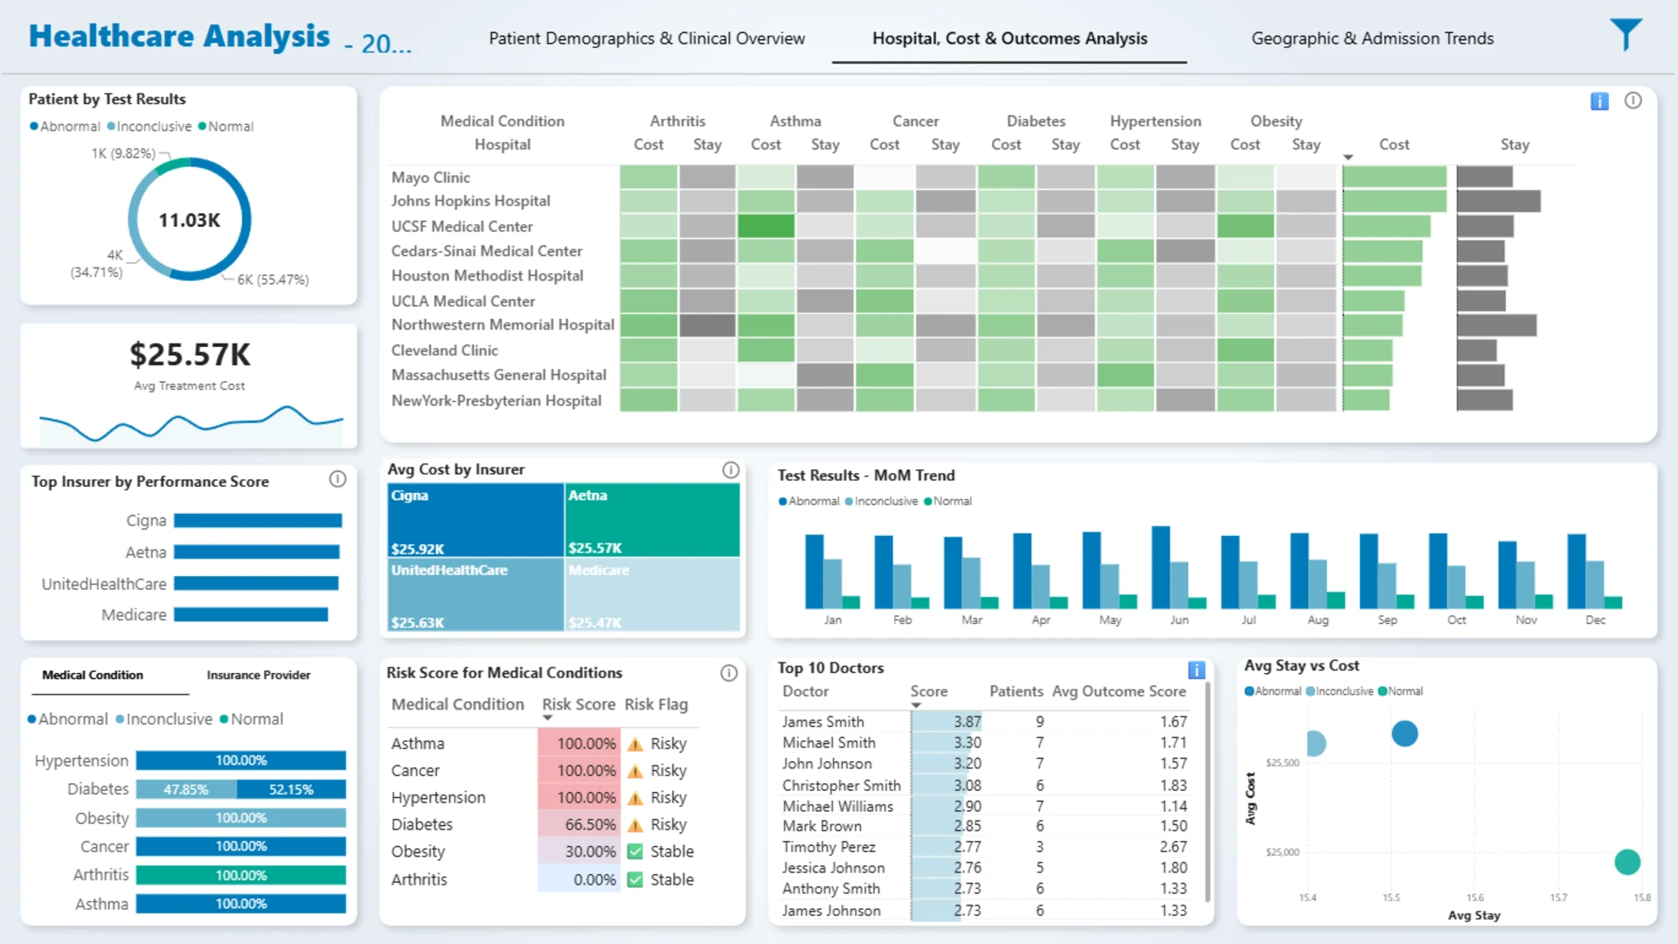
Task: Open the filter funnel icon
Action: pos(1626,36)
